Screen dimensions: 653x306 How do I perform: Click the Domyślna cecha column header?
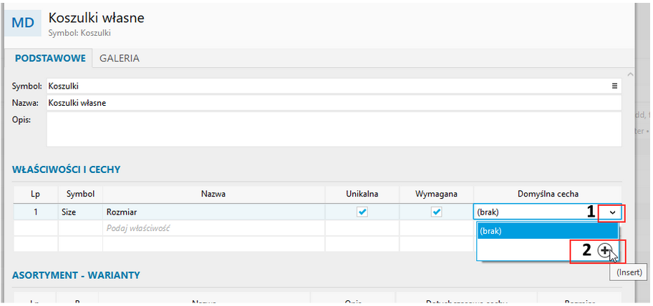[x=548, y=194]
